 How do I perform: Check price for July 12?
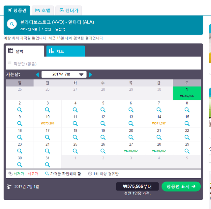pos(103,123)
